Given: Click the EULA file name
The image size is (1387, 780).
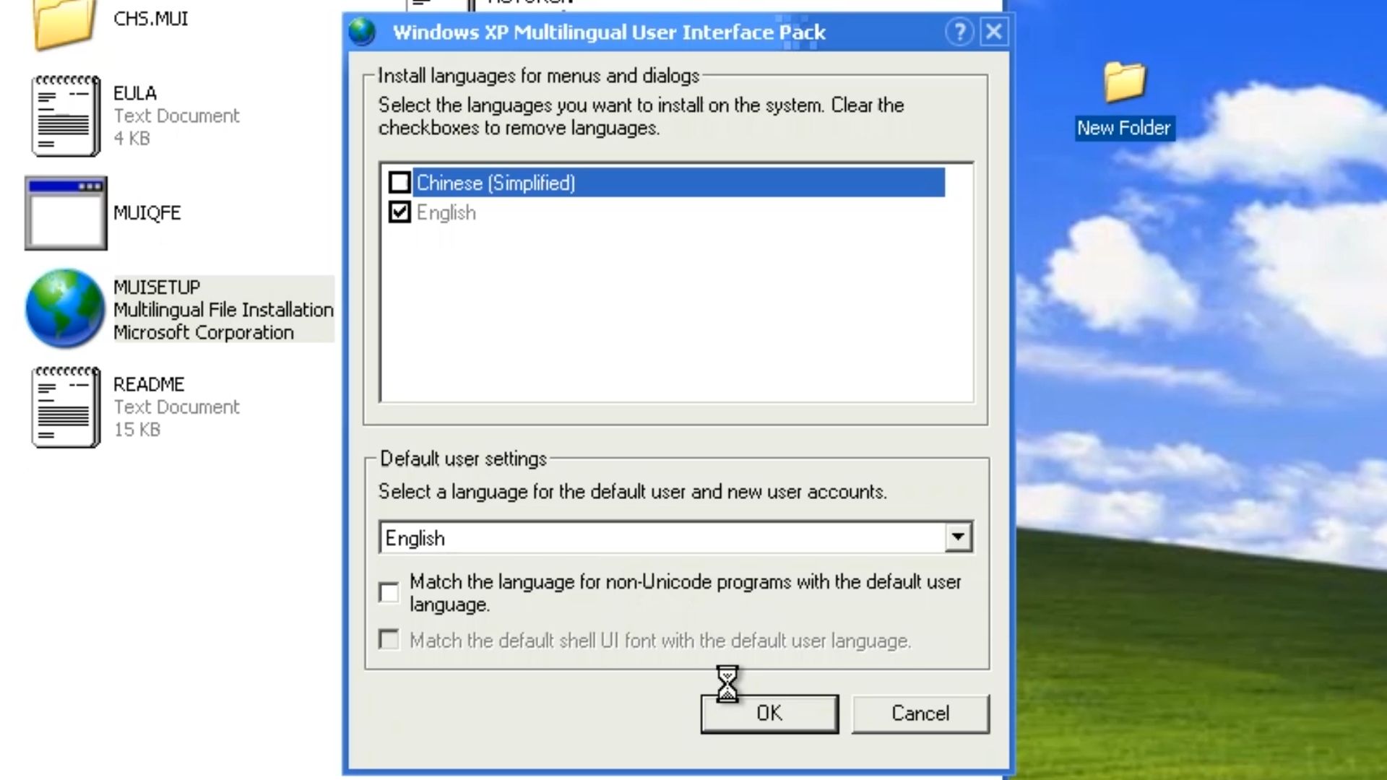Looking at the screenshot, I should tap(135, 92).
